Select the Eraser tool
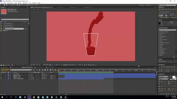The height and width of the screenshot is (99, 177). [x=30, y=5]
